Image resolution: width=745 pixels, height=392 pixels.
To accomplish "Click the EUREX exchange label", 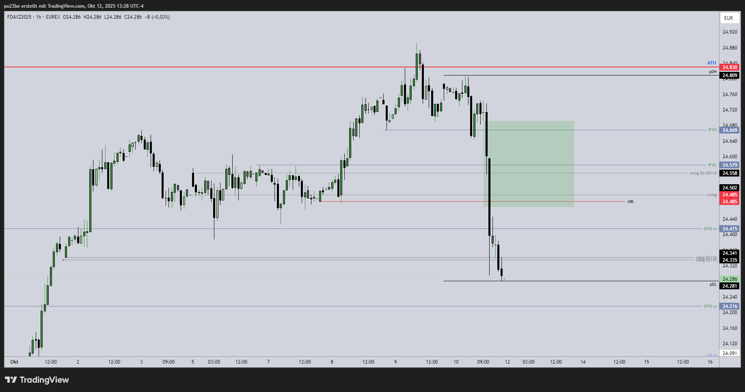I will click(x=53, y=17).
